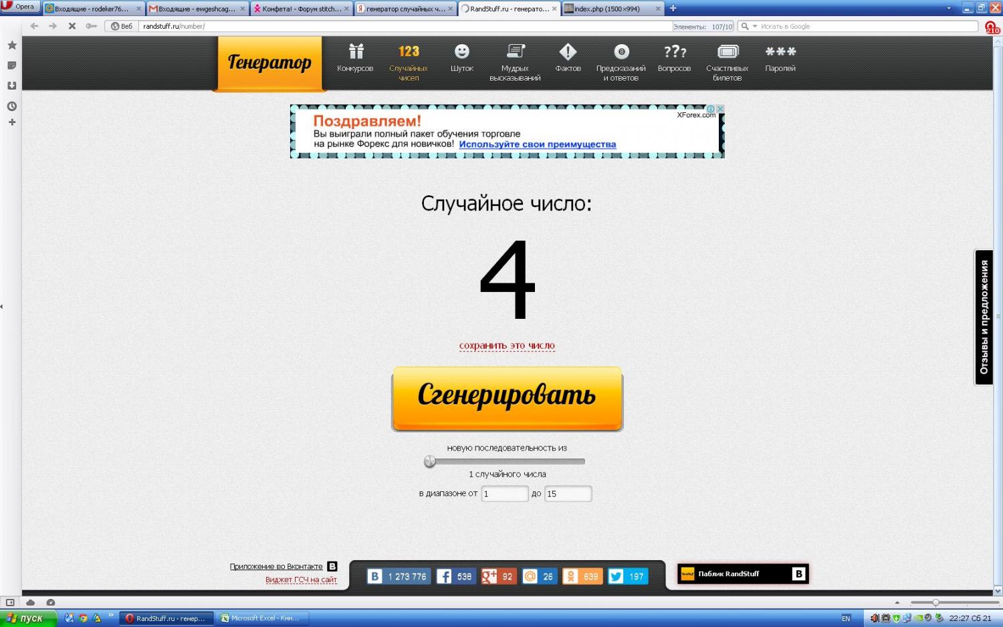Click the number count slider handle
Viewport: 1003px width, 627px height.
click(430, 461)
